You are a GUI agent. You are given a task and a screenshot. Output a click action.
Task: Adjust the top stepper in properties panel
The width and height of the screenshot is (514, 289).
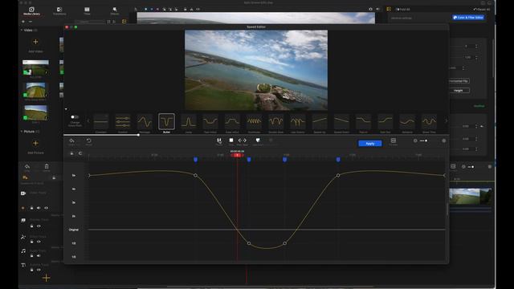click(x=476, y=47)
